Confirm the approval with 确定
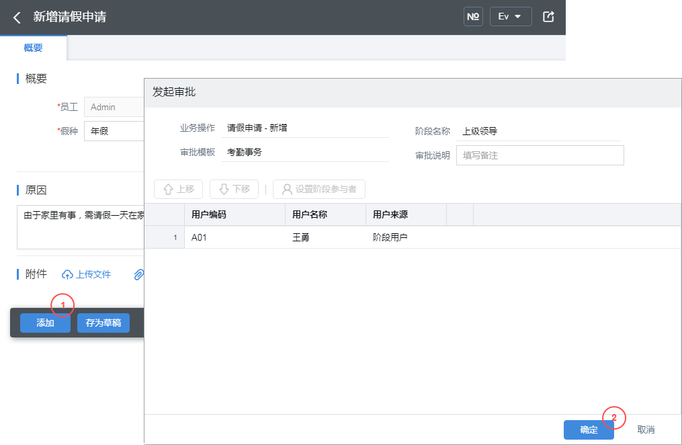Screen dimensions: 682x445 (x=589, y=430)
